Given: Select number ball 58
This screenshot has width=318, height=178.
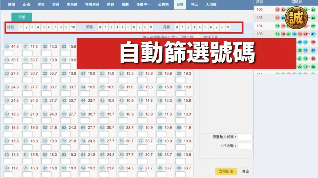Looking at the screenshot, I should click(160, 114).
